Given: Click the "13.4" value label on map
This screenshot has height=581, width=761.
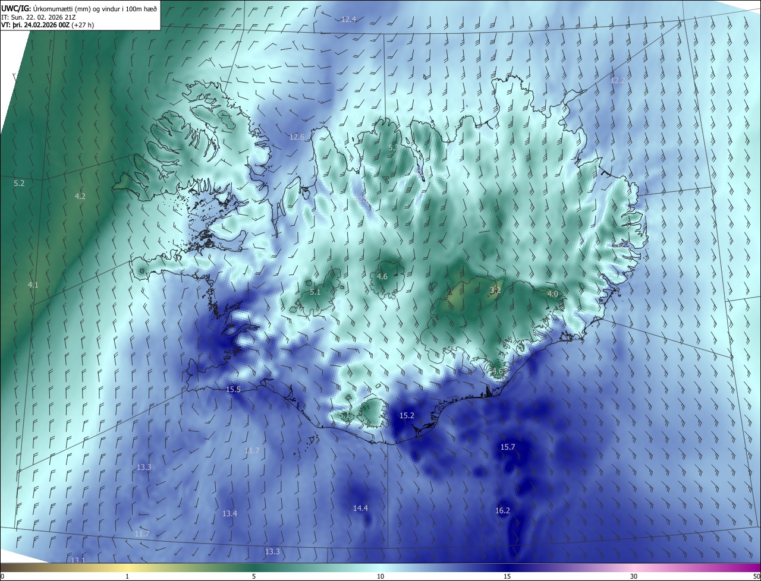Looking at the screenshot, I should tap(230, 513).
